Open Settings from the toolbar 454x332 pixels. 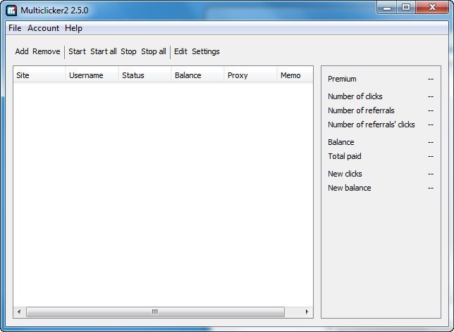click(x=206, y=51)
